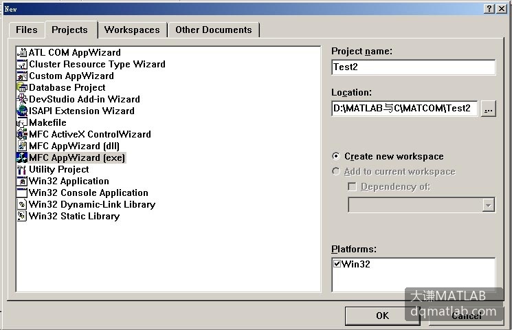Toggle the Win32 platform checkbox

[x=337, y=263]
